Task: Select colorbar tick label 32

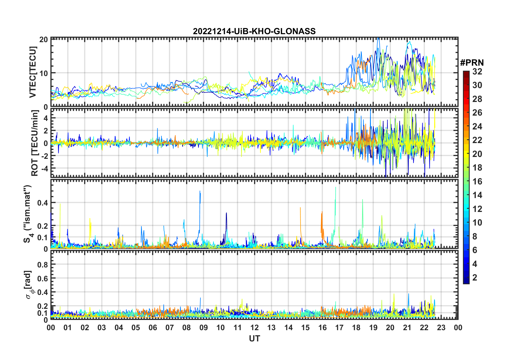Action: click(x=477, y=72)
